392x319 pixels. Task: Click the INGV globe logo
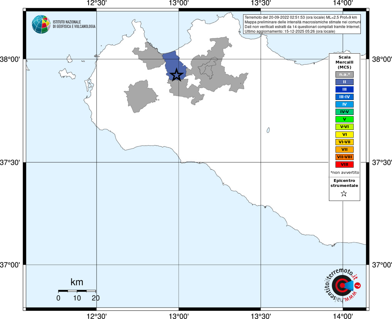tap(41, 24)
